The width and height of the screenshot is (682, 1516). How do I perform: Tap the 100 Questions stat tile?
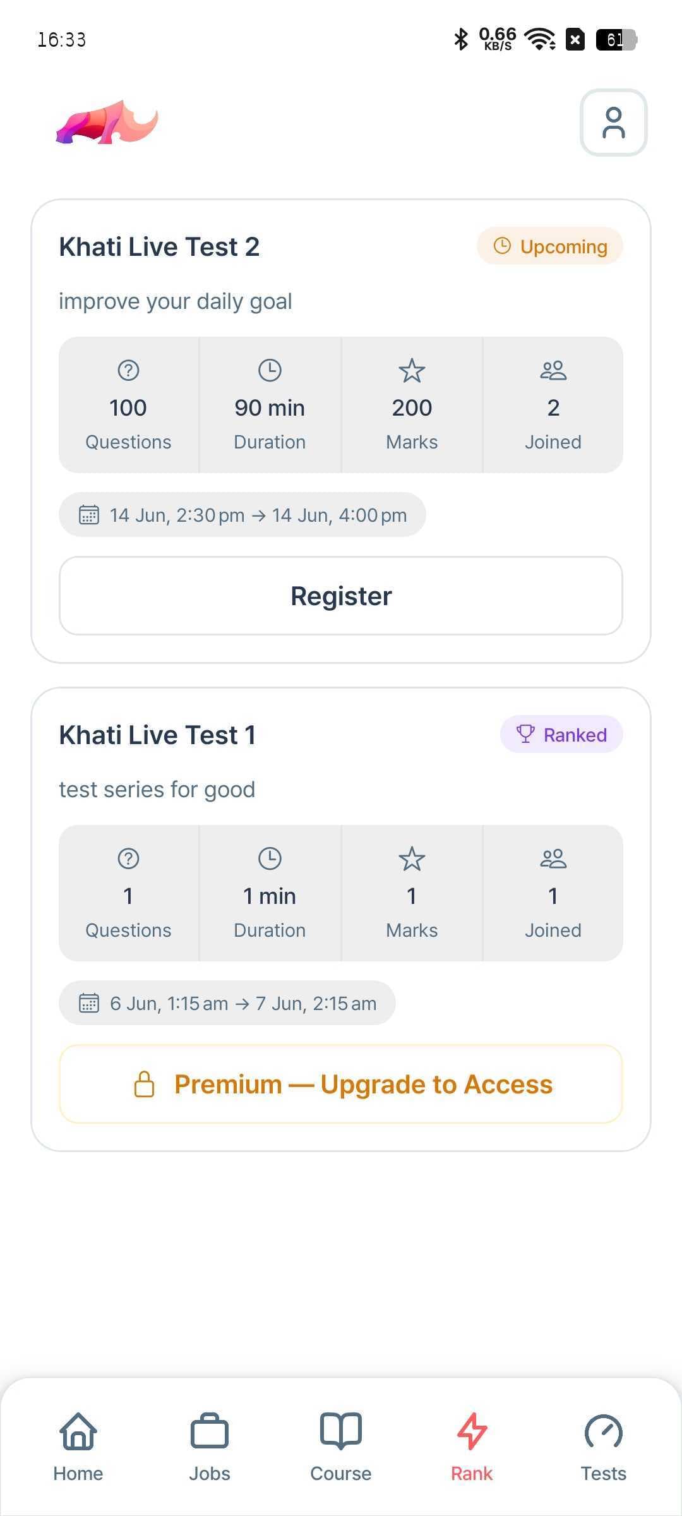tap(129, 405)
